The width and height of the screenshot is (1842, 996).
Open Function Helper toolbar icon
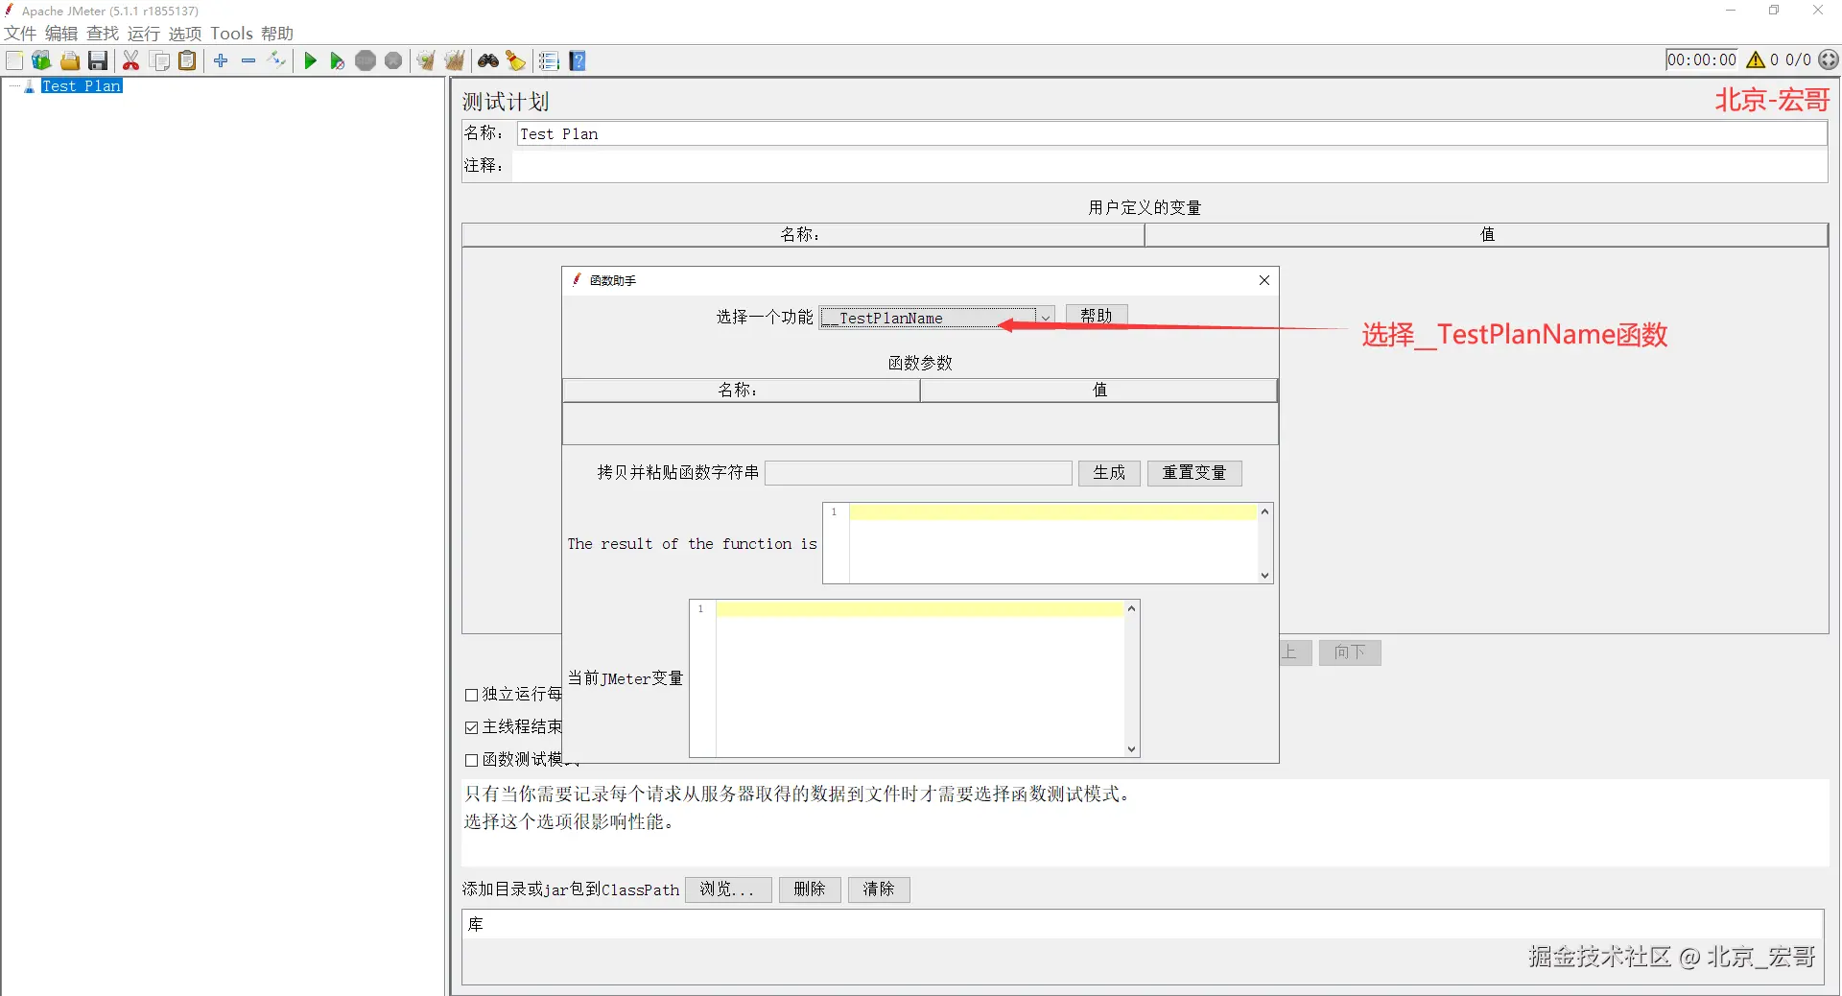(x=549, y=60)
